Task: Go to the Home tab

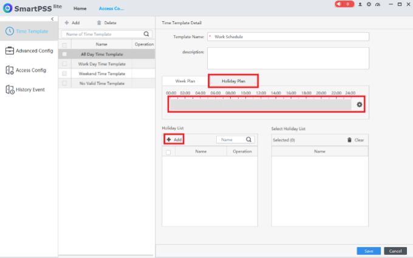Action: click(80, 8)
